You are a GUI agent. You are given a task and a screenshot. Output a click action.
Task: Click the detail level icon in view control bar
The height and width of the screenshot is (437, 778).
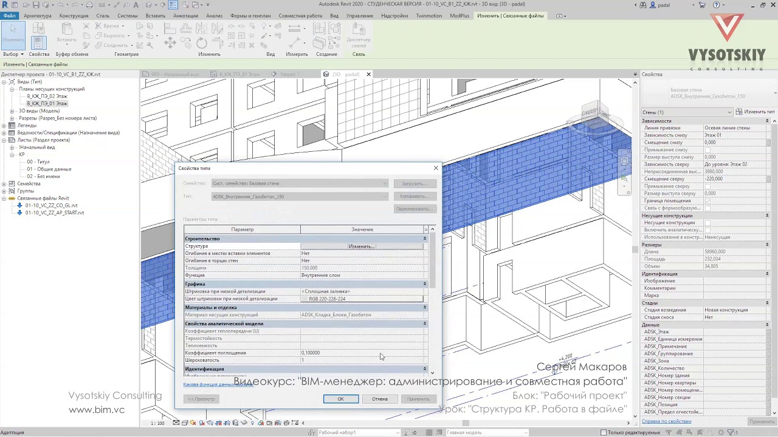pos(177,423)
